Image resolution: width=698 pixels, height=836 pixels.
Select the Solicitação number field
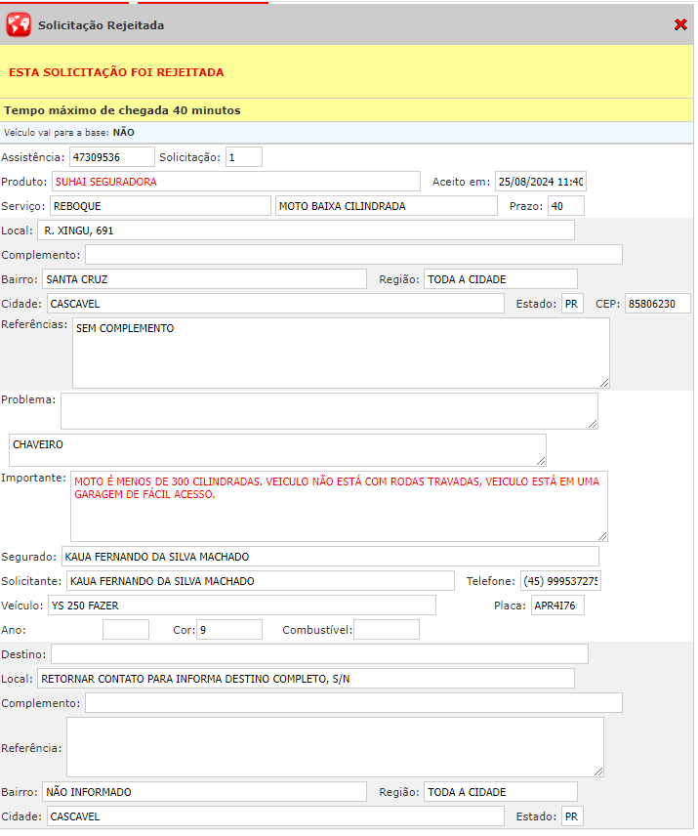[x=243, y=157]
